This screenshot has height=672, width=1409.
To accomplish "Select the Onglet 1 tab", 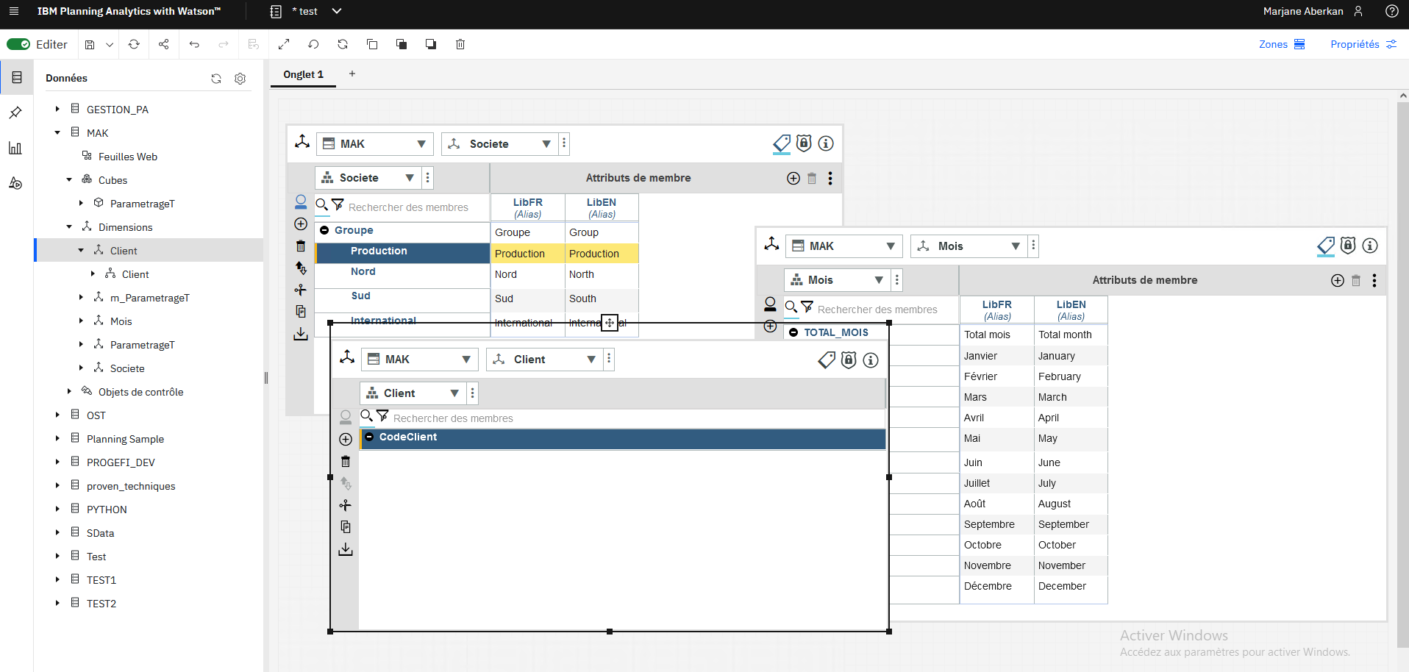I will tap(304, 74).
